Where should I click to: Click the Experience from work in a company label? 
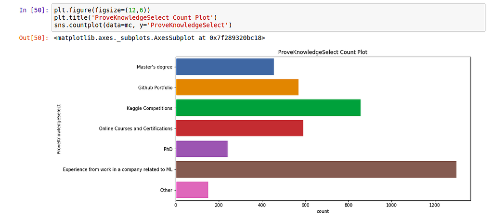point(117,170)
